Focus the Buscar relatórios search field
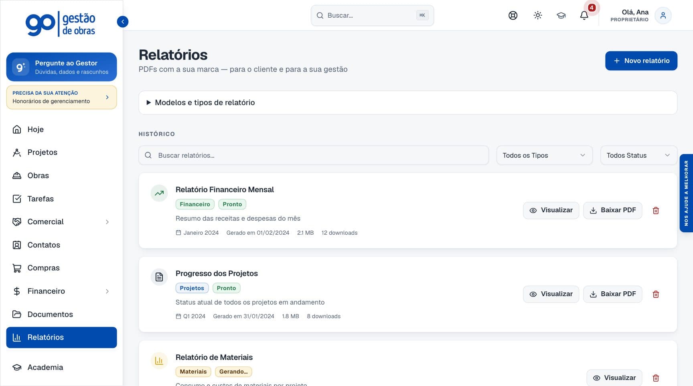Viewport: 693px width, 386px height. point(314,155)
